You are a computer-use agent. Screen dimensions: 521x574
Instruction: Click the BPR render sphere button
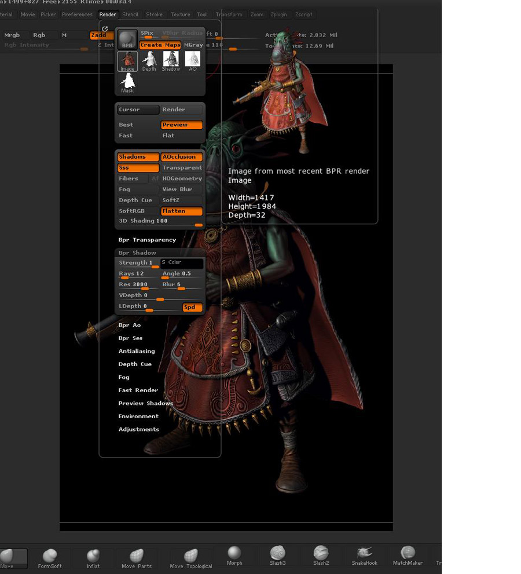127,39
